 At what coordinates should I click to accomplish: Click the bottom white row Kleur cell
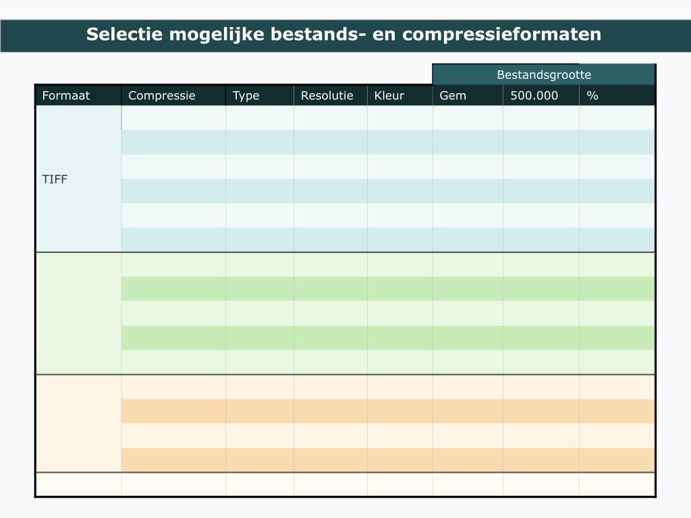click(x=400, y=484)
